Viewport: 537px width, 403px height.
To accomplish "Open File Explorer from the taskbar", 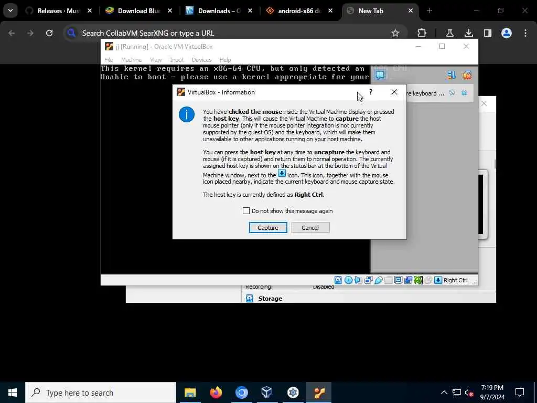I will [x=190, y=393].
